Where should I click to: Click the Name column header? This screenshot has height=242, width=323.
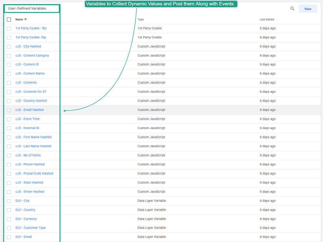pos(19,19)
